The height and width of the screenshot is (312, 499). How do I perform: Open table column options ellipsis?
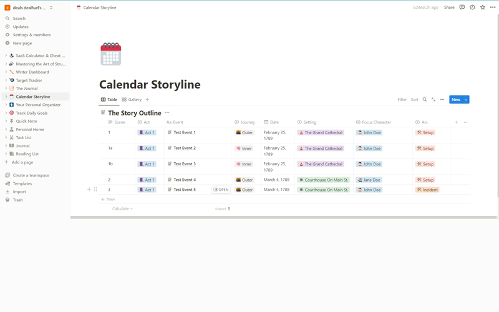coord(465,122)
